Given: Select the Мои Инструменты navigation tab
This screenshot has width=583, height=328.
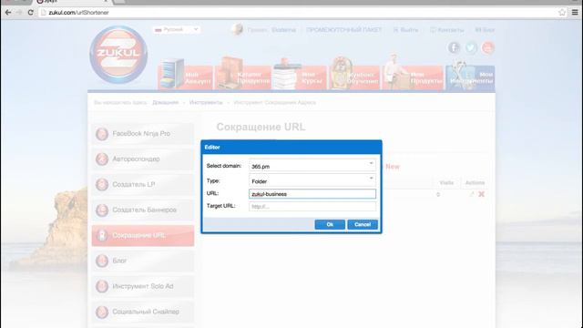Looking at the screenshot, I should pos(470,77).
